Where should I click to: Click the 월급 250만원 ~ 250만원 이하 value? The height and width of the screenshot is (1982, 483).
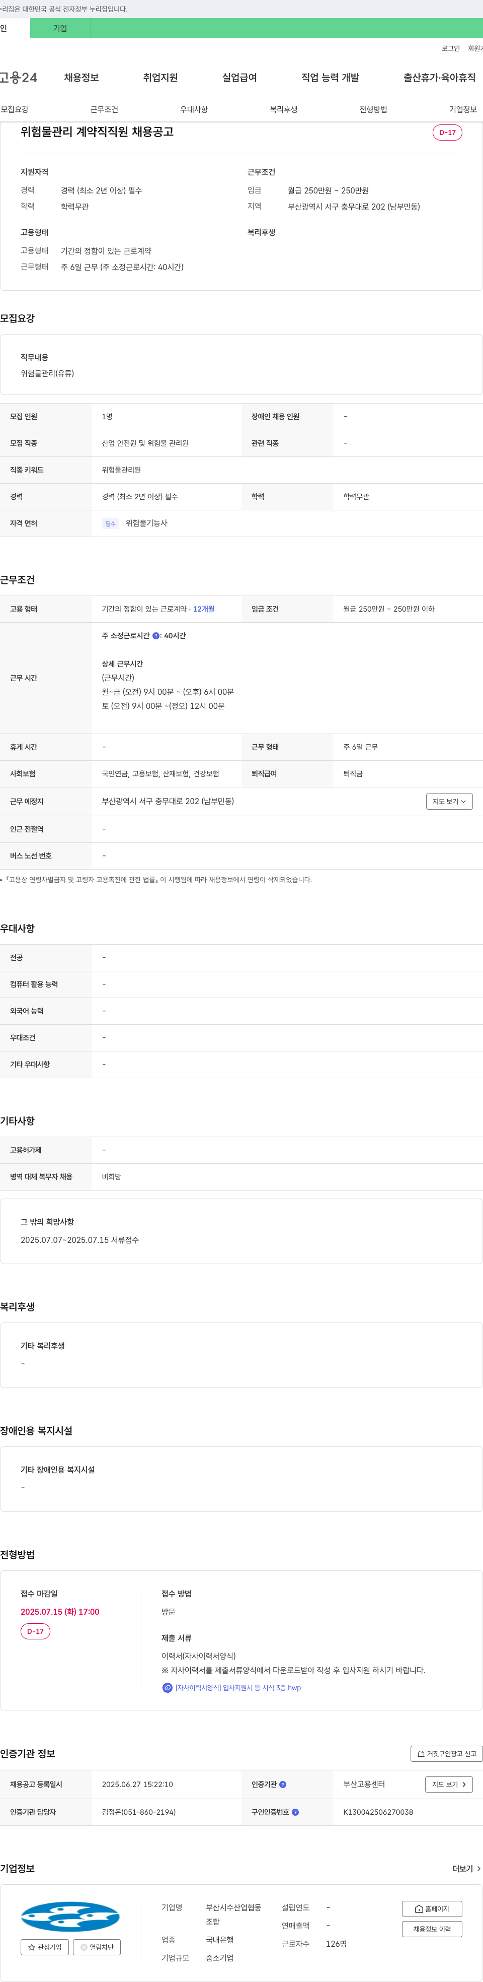[x=388, y=610]
